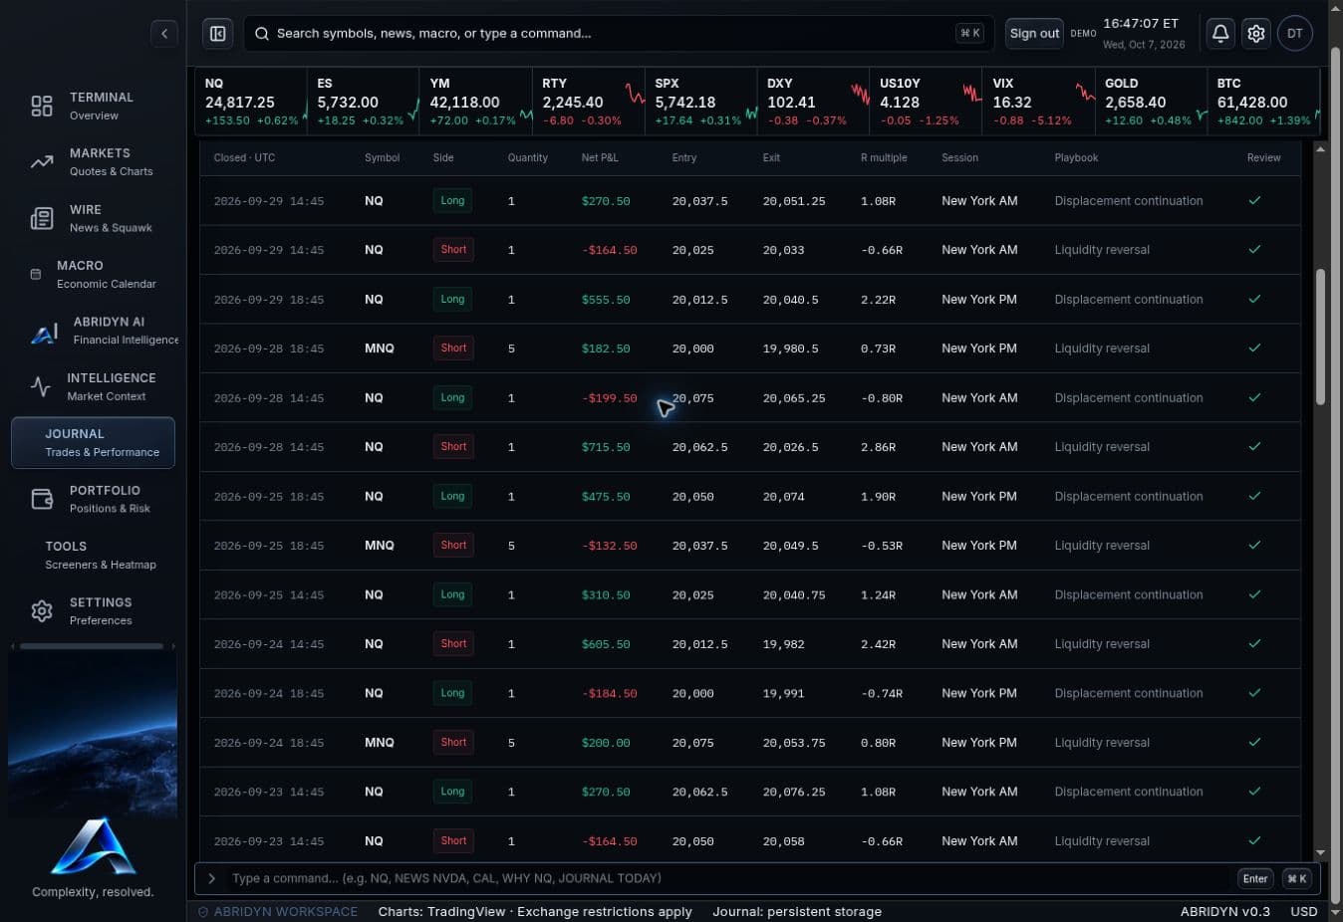Open Wire News & Squawk section

tap(93, 218)
